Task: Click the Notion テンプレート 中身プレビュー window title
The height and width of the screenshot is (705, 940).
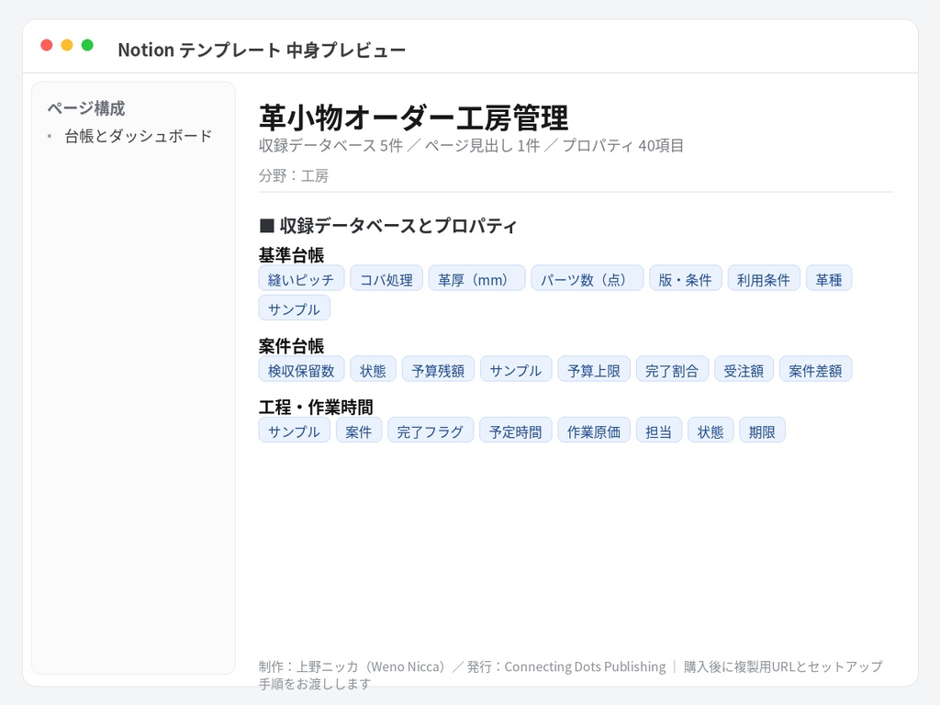Action: click(262, 50)
